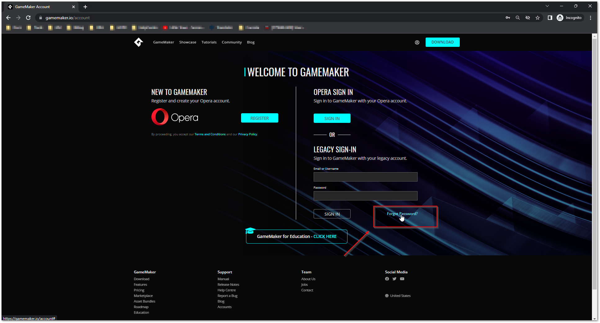Click the Email or Username field
Screen dimensions: 600x323
click(365, 177)
